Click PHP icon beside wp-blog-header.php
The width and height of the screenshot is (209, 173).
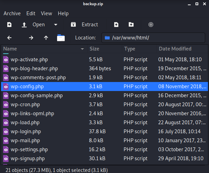click(6, 69)
